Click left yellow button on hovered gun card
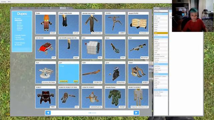Viewport: 214px width, 120px height. point(64,81)
